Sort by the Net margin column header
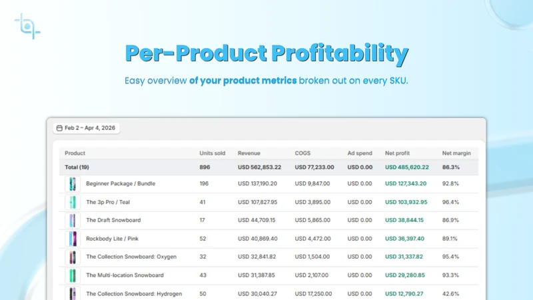This screenshot has height=300, width=533. pyautogui.click(x=456, y=153)
